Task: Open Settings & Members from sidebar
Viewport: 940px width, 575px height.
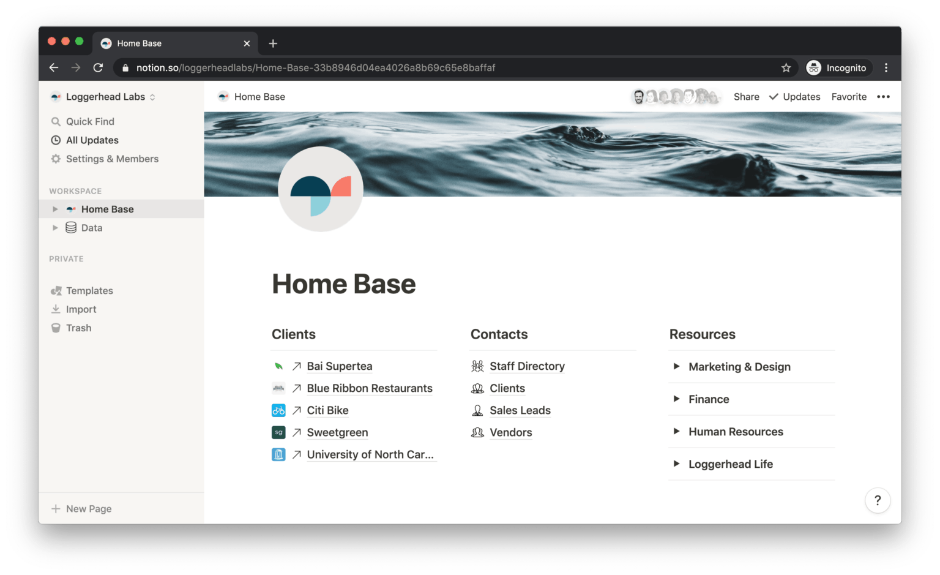Action: (x=112, y=159)
